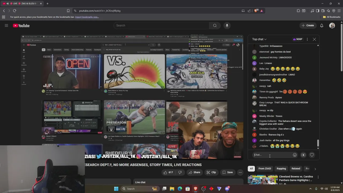Open the Browns vs. Panthers thumbnail

click(x=263, y=180)
